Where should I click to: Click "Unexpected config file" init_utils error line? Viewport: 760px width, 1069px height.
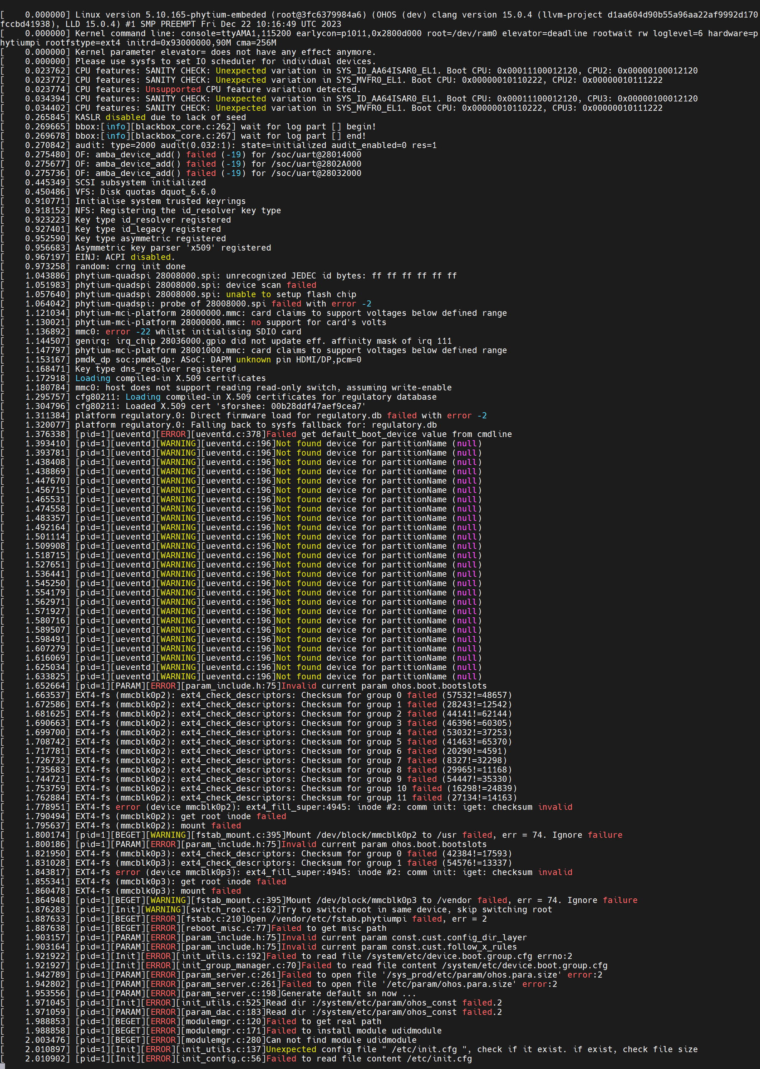(349, 1050)
